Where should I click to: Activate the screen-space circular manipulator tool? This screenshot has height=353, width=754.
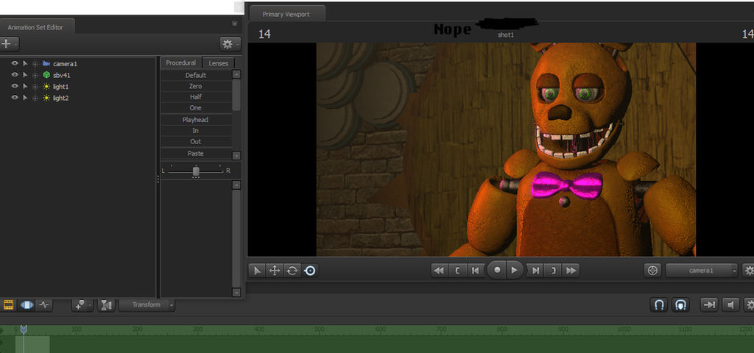(310, 271)
